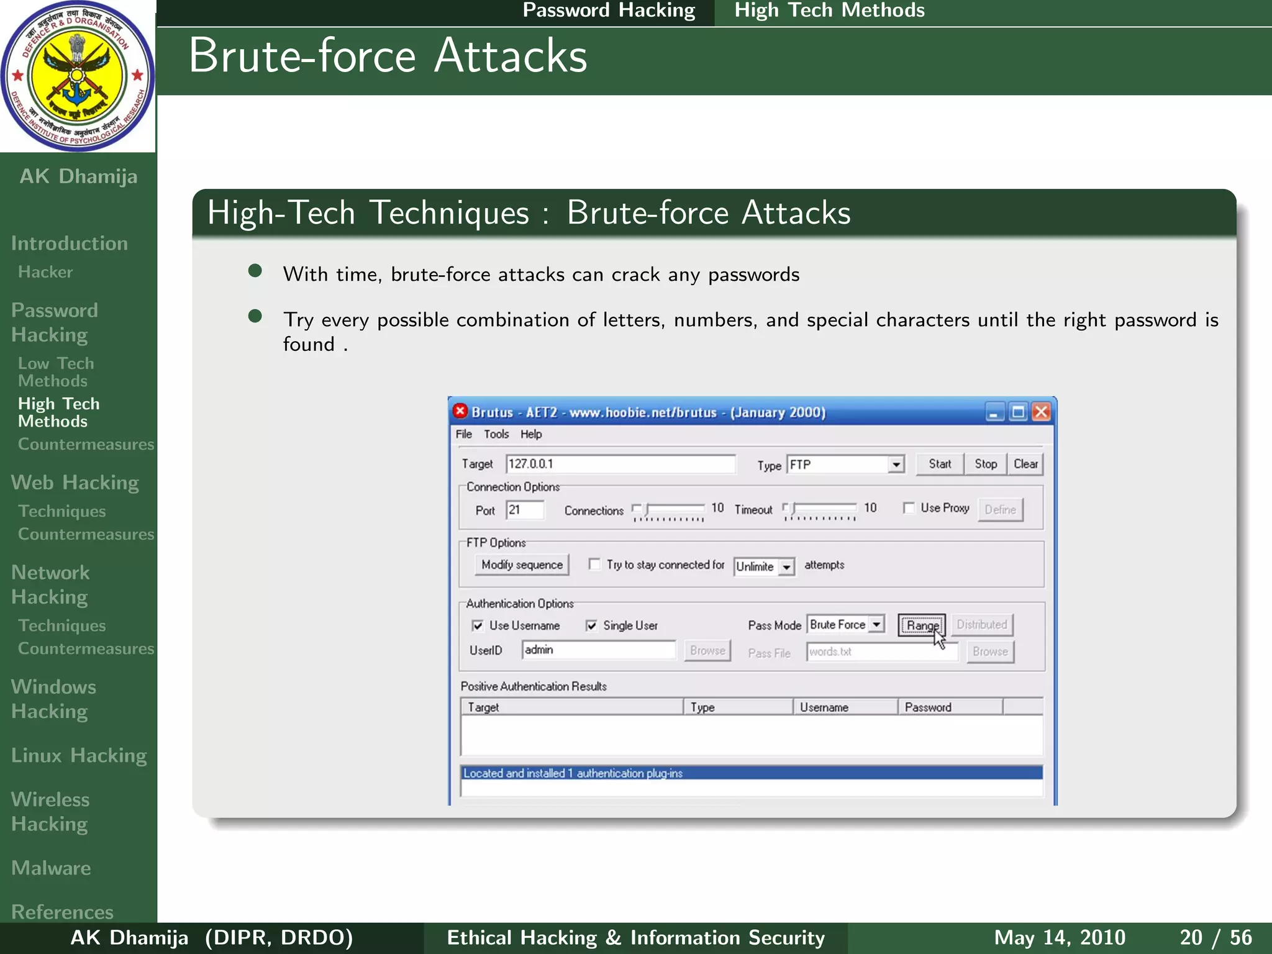1272x954 pixels.
Task: Go to Web Hacking section in sidebar
Action: [x=75, y=482]
